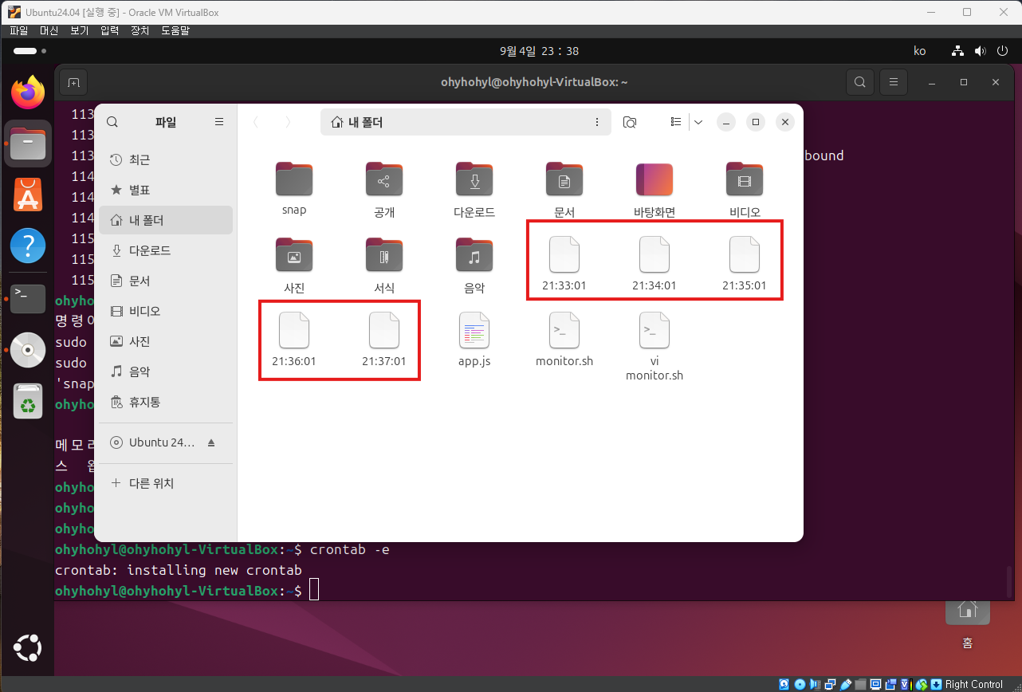Open Help from the dock
This screenshot has height=692, width=1022.
(x=28, y=246)
